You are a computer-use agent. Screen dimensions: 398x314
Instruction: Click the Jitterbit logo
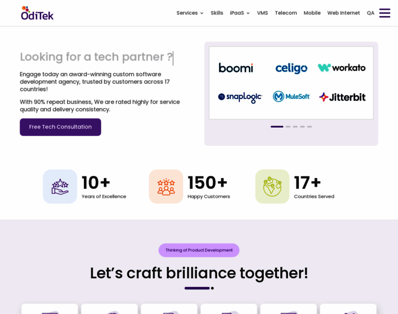point(342,97)
